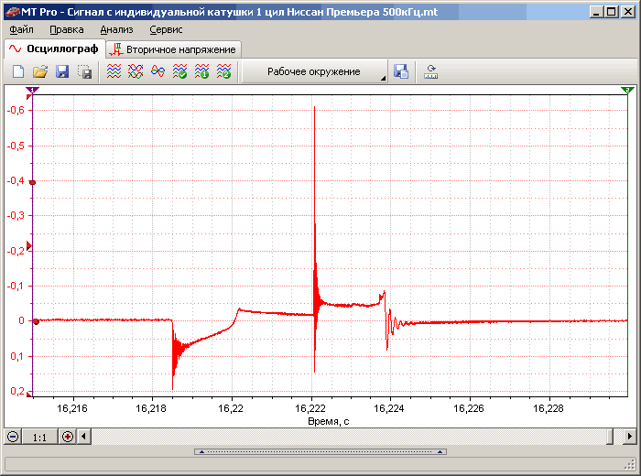The height and width of the screenshot is (476, 641).
Task: Click the New file icon
Action: pos(18,71)
